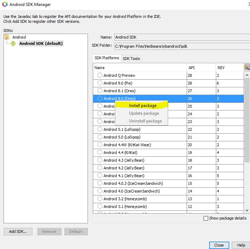The height and width of the screenshot is (249, 250).
Task: Click Uninstall package in context menu
Action: (x=142, y=121)
